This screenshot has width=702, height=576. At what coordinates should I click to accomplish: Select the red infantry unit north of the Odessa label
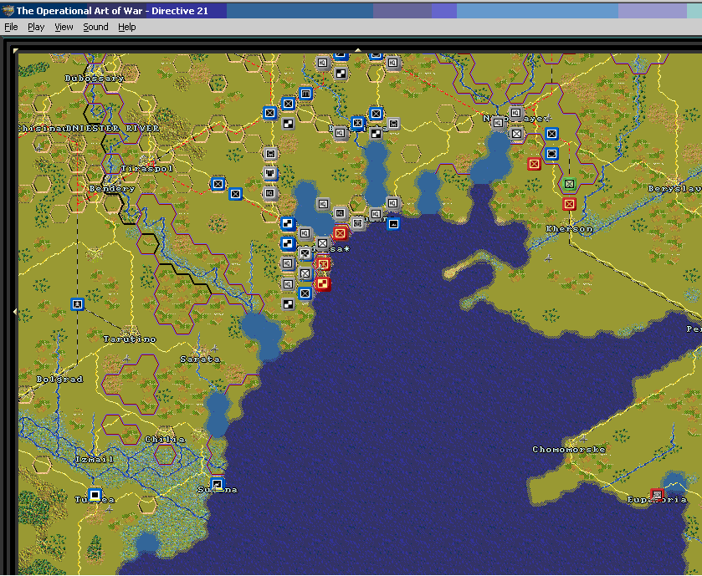341,233
